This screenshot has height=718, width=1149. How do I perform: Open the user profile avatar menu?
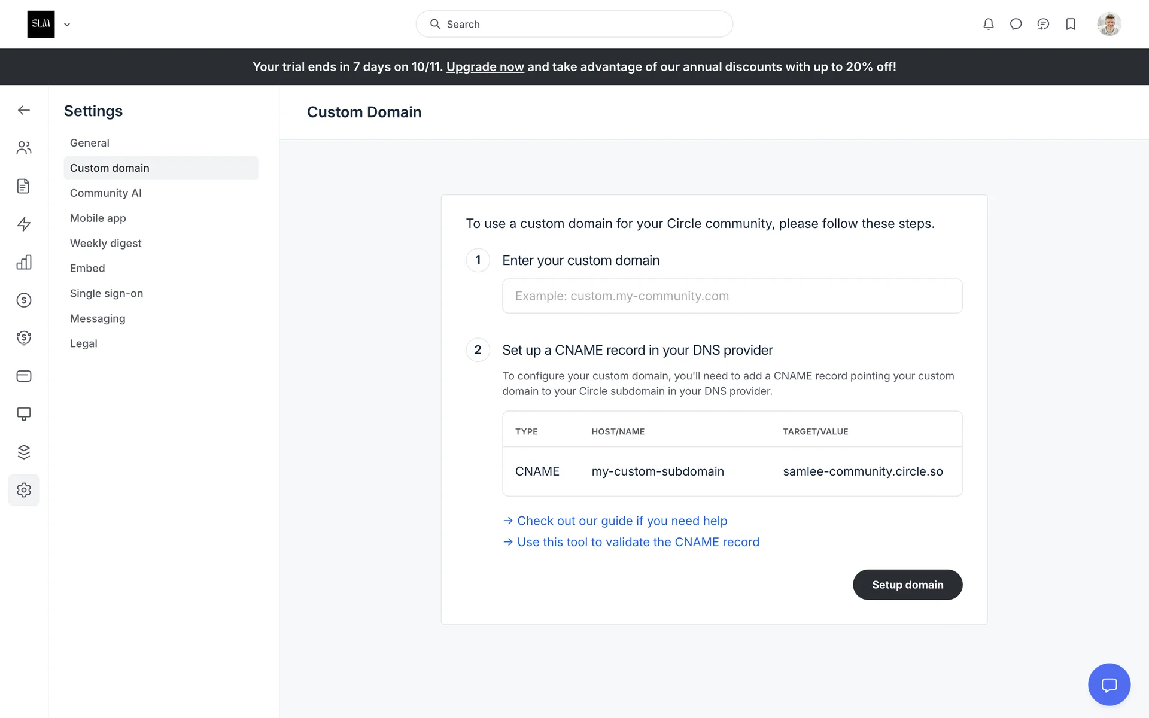pos(1109,24)
